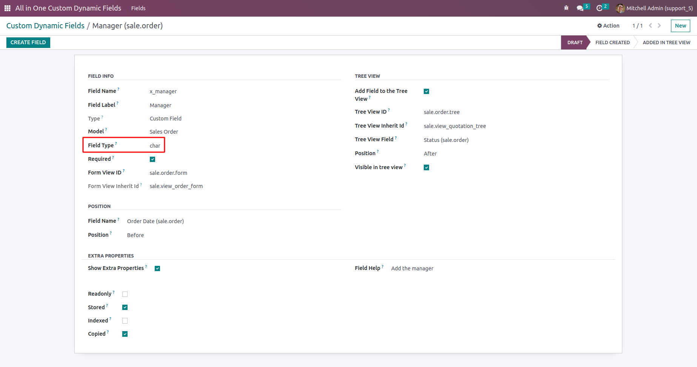Viewport: 697px width, 367px height.
Task: Click the 1 / 1 pager counter
Action: [x=637, y=26]
